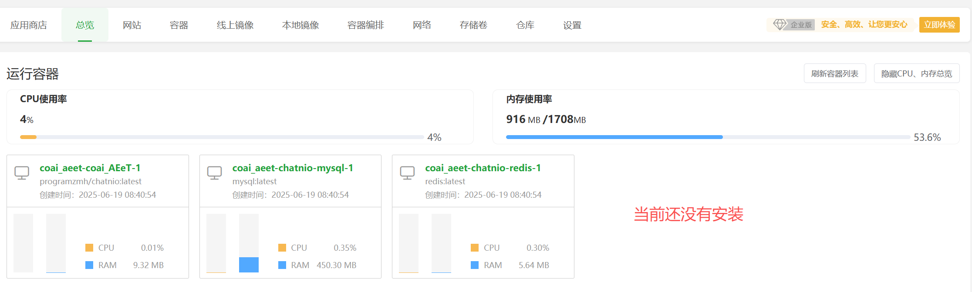Click image name programzmh/chatnio:latest
The image size is (972, 292).
pos(91,182)
